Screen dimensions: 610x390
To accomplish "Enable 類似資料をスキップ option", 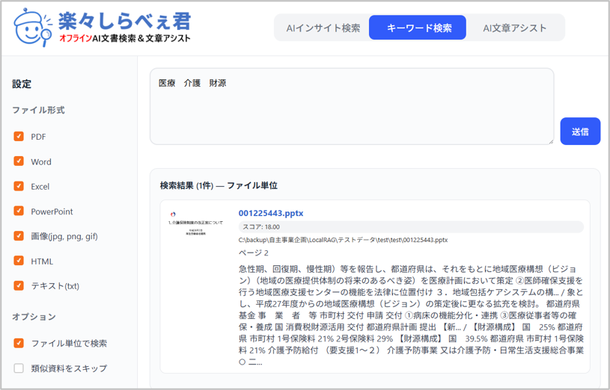I will pyautogui.click(x=19, y=368).
